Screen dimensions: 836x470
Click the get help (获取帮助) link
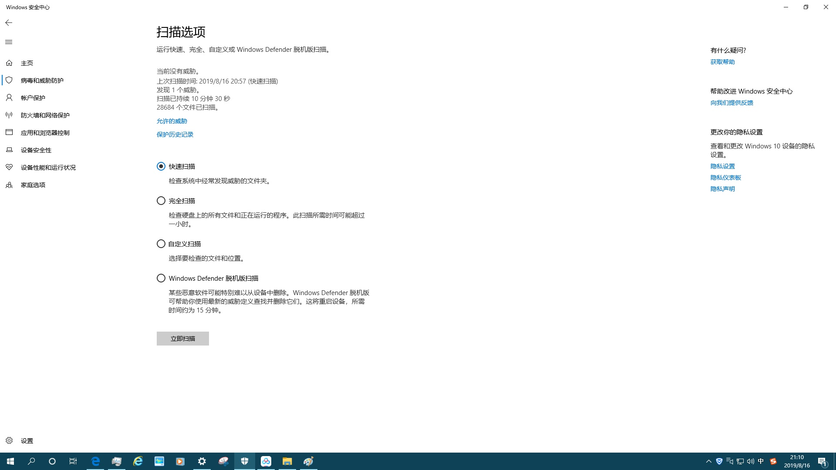[x=722, y=62]
